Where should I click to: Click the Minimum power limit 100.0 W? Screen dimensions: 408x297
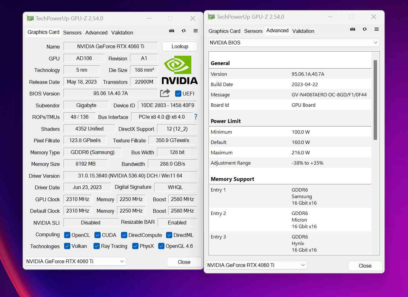[x=300, y=132]
